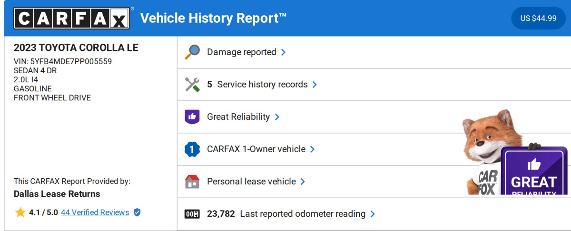Image resolution: width=571 pixels, height=231 pixels.
Task: Click the odometer icon
Action: pyautogui.click(x=192, y=214)
